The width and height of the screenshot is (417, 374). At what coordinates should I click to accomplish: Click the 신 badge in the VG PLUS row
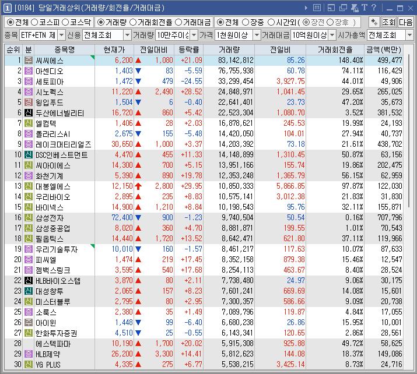29,364
